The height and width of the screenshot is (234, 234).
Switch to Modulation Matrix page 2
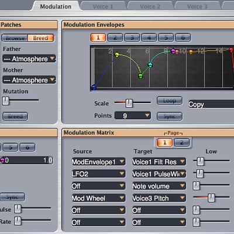click(181, 143)
